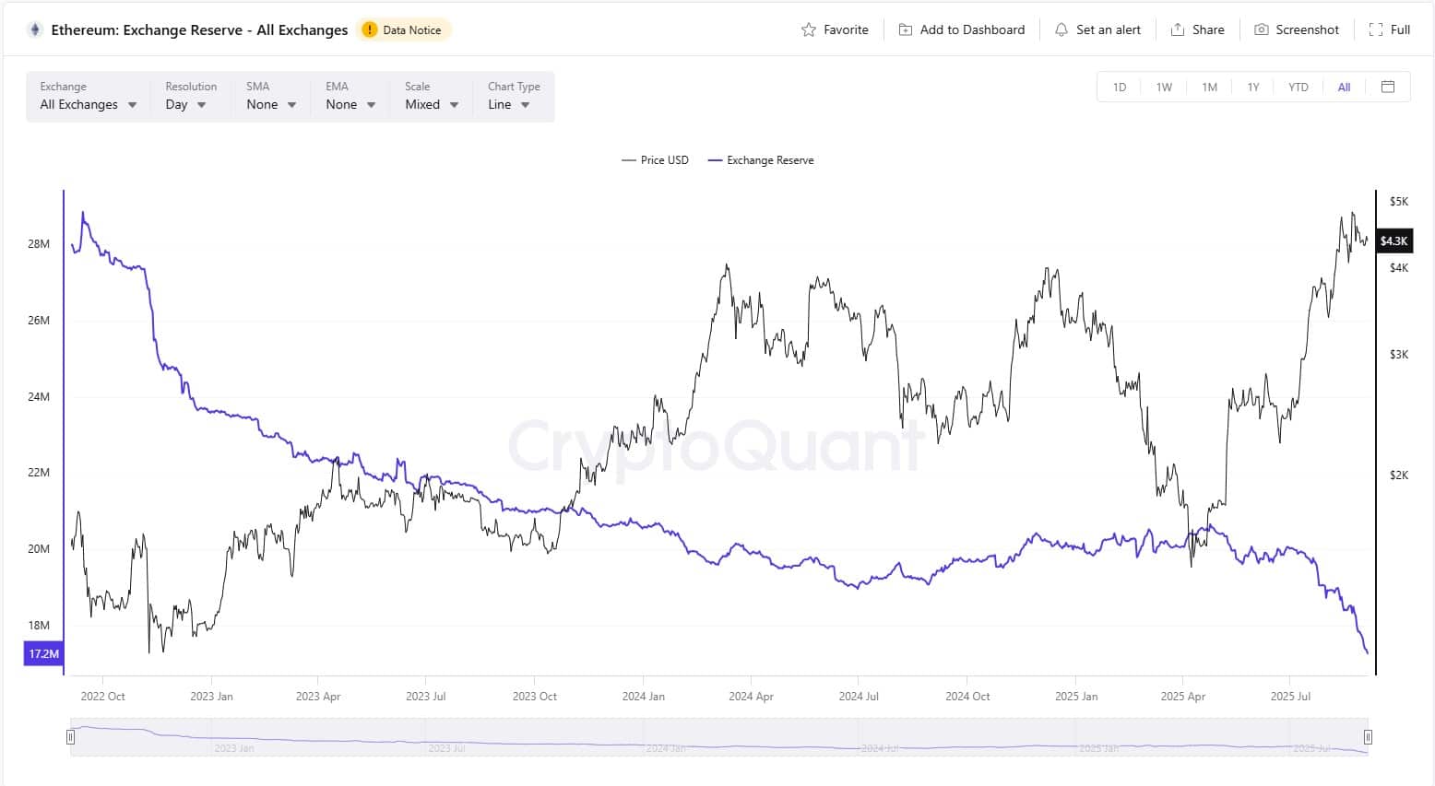The image size is (1435, 786).
Task: Click the Data Notice warning badge
Action: [x=403, y=29]
